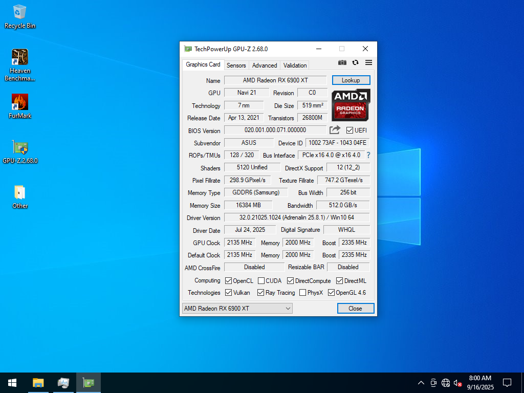
Task: Toggle the DirectML checkbox
Action: tap(339, 281)
